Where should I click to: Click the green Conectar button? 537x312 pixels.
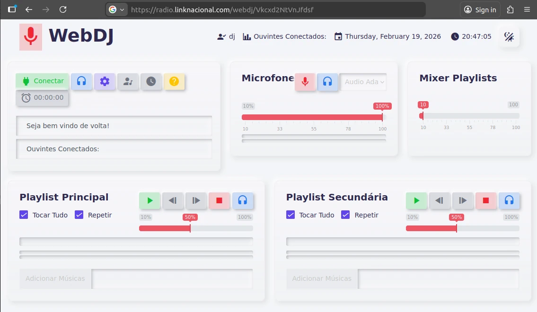(43, 81)
